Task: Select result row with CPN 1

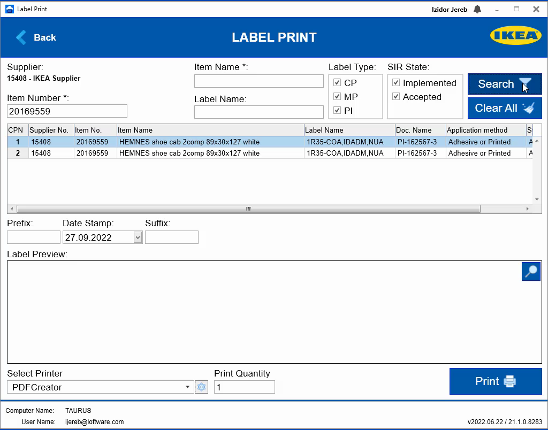Action: [x=270, y=142]
